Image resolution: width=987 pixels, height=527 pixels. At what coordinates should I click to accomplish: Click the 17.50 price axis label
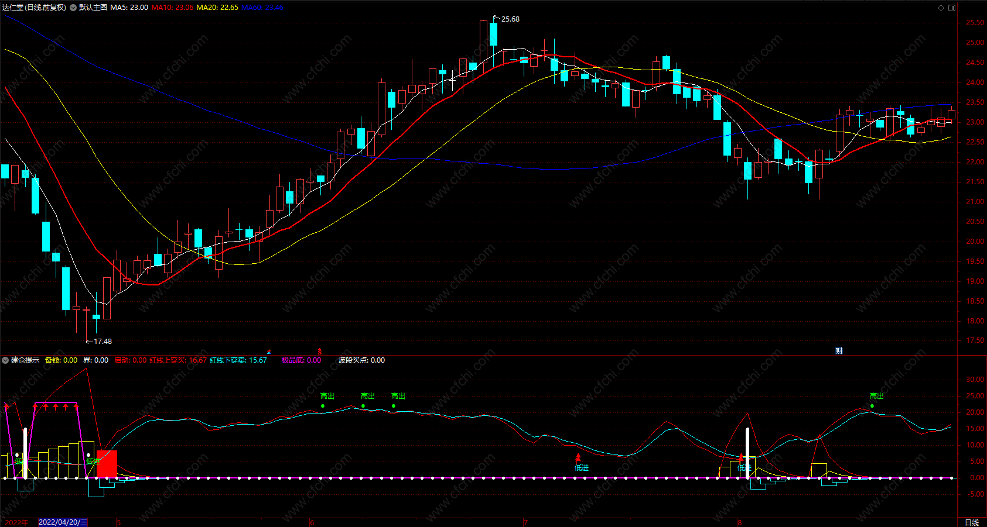point(975,340)
